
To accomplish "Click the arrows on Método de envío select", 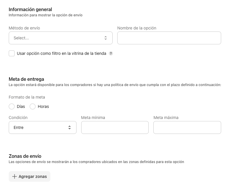I will click(x=106, y=38).
